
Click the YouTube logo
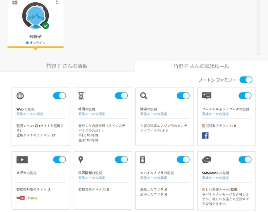coord(21,198)
